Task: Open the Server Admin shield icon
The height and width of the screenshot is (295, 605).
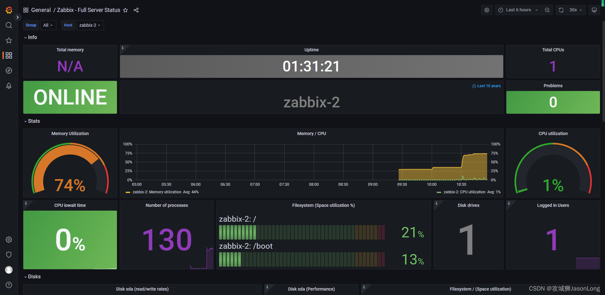Action: (x=9, y=254)
